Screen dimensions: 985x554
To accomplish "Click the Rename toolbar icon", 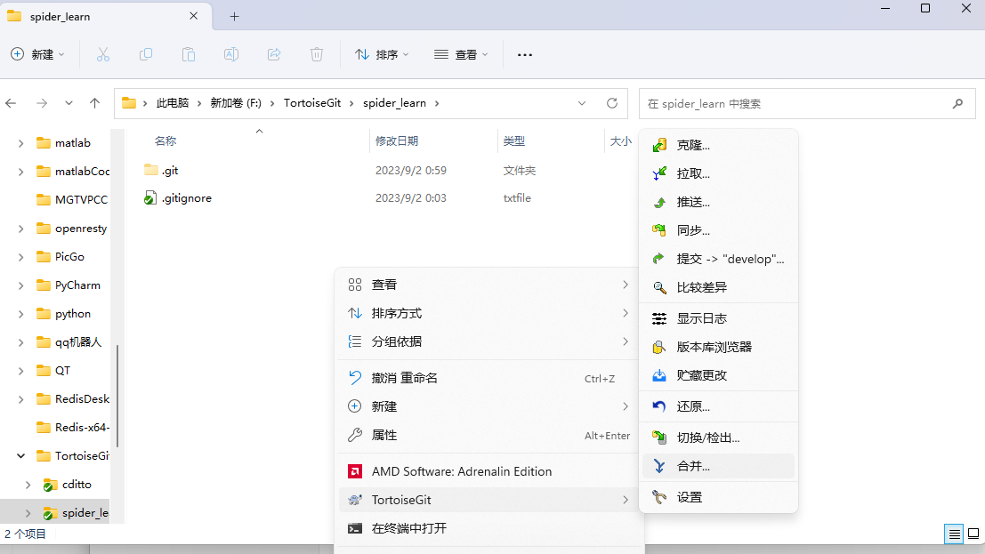I will (231, 54).
